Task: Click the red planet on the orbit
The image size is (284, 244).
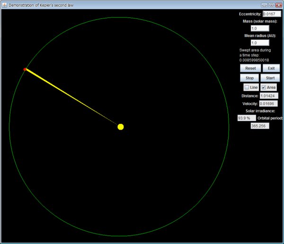Action: [x=25, y=70]
